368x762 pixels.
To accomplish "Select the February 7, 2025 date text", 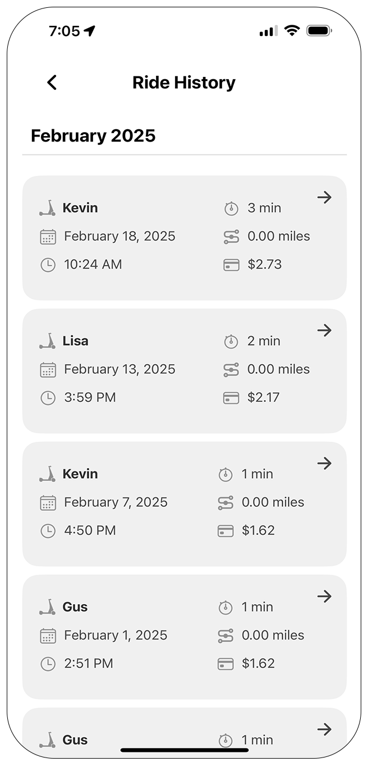I will pos(116,502).
